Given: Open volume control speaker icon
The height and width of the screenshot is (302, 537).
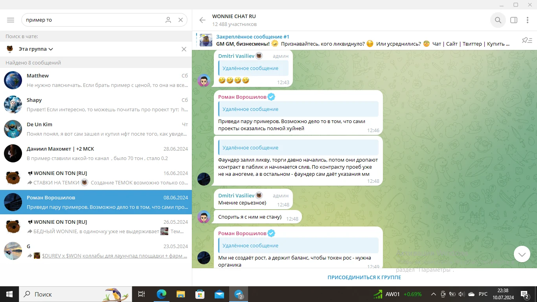Looking at the screenshot, I should pyautogui.click(x=461, y=294).
